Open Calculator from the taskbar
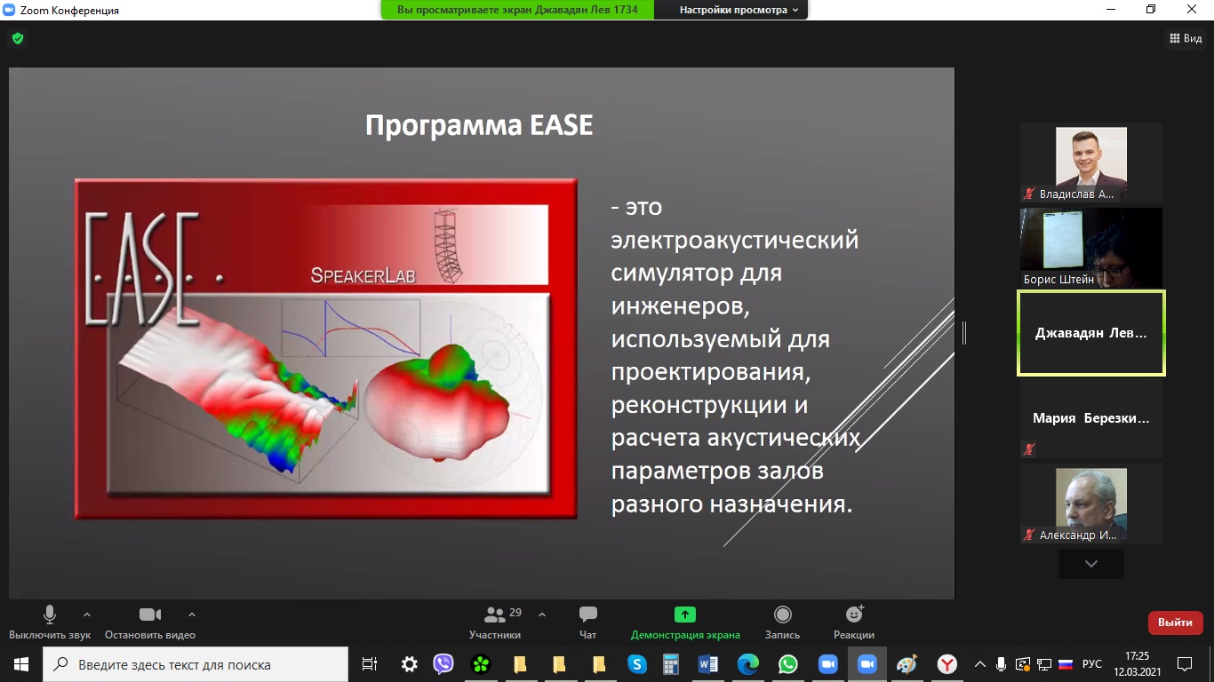This screenshot has width=1214, height=682. [x=671, y=664]
